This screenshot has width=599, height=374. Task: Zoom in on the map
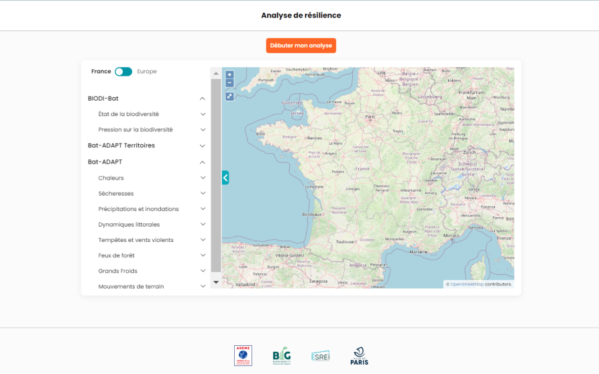pos(229,75)
